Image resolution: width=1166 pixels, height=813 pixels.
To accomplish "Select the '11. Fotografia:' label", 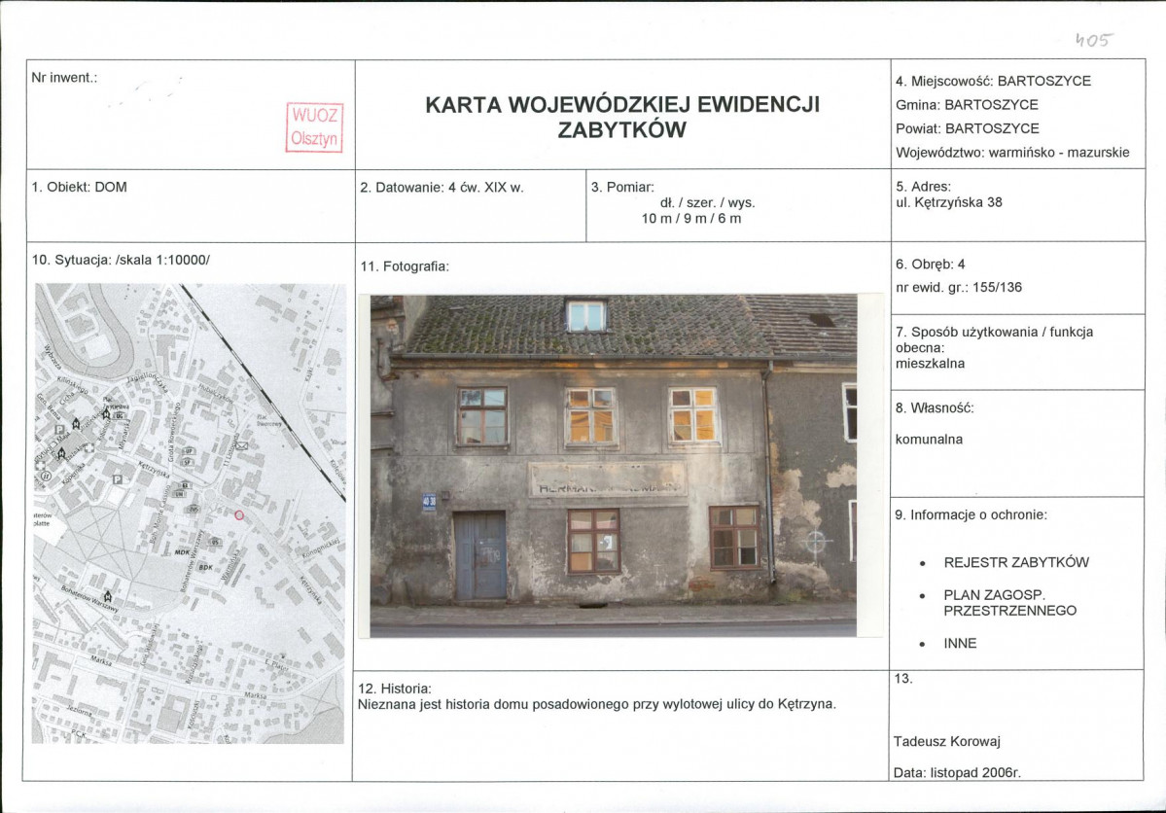I will (x=405, y=266).
